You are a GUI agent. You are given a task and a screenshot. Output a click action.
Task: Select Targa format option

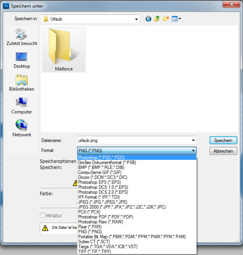point(137,246)
